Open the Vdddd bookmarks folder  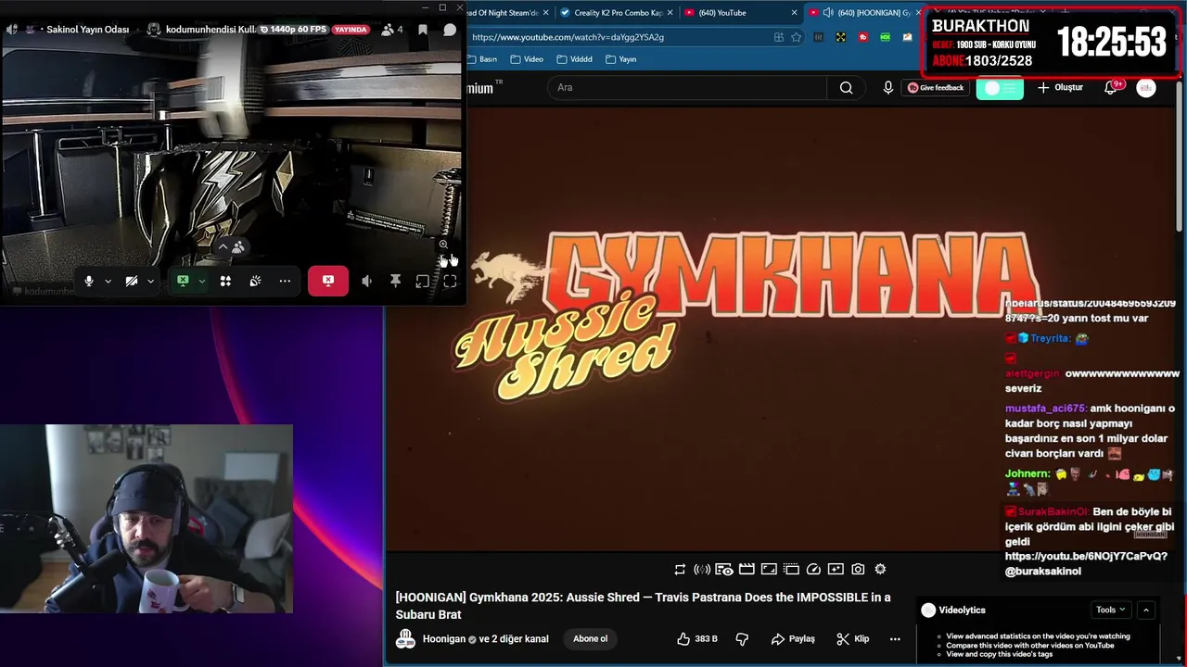574,59
